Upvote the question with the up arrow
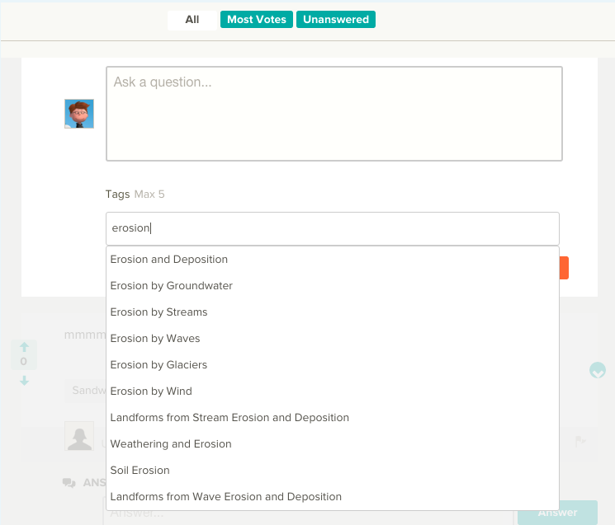This screenshot has height=525, width=615. pyautogui.click(x=24, y=346)
